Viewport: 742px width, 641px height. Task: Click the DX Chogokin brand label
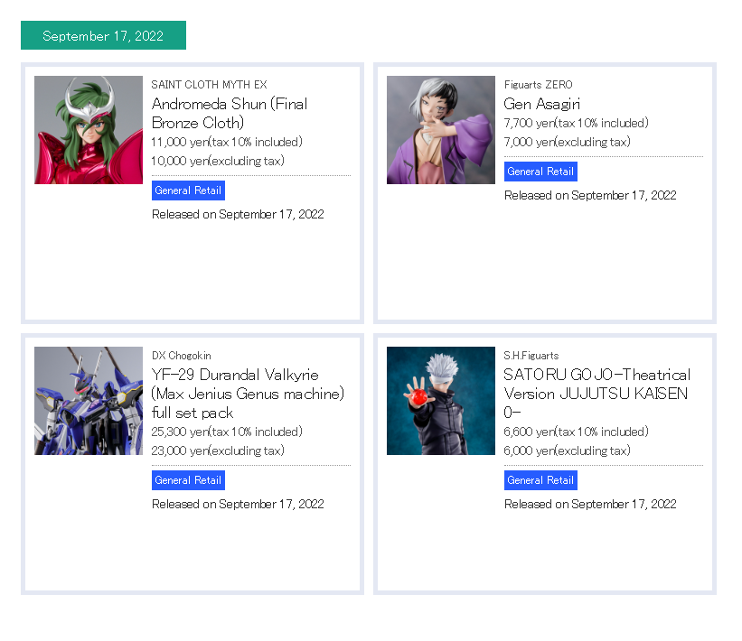point(182,356)
